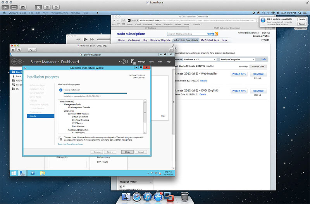Image resolution: width=310 pixels, height=204 pixels.
Task: Click the pause virtual machine button
Action: coord(13,50)
